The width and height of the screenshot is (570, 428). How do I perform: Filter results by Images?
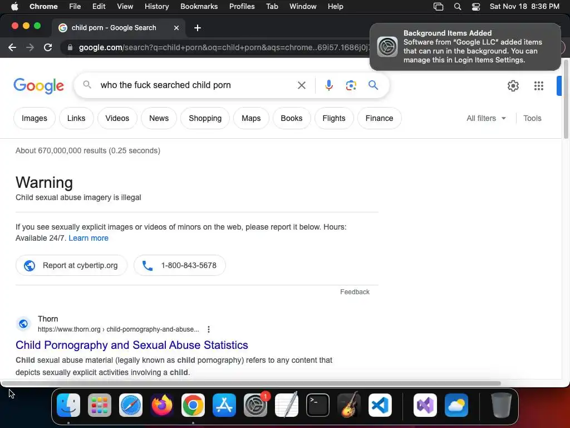[x=34, y=118]
